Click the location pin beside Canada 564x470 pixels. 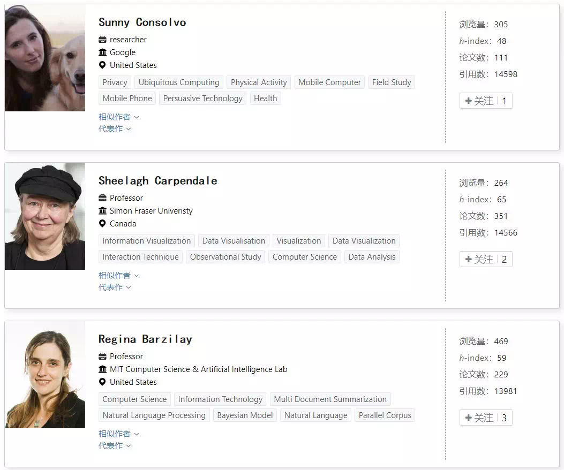click(x=102, y=224)
